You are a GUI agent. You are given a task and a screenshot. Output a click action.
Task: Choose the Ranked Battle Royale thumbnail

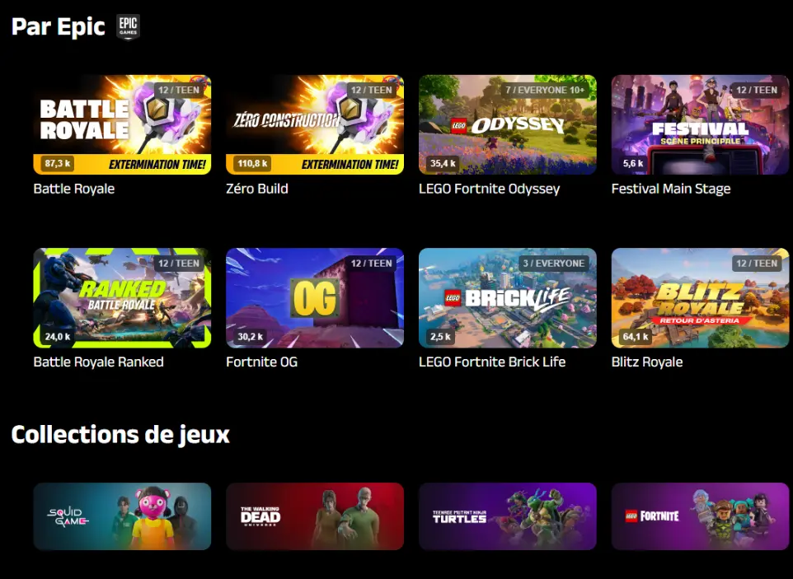tap(122, 298)
